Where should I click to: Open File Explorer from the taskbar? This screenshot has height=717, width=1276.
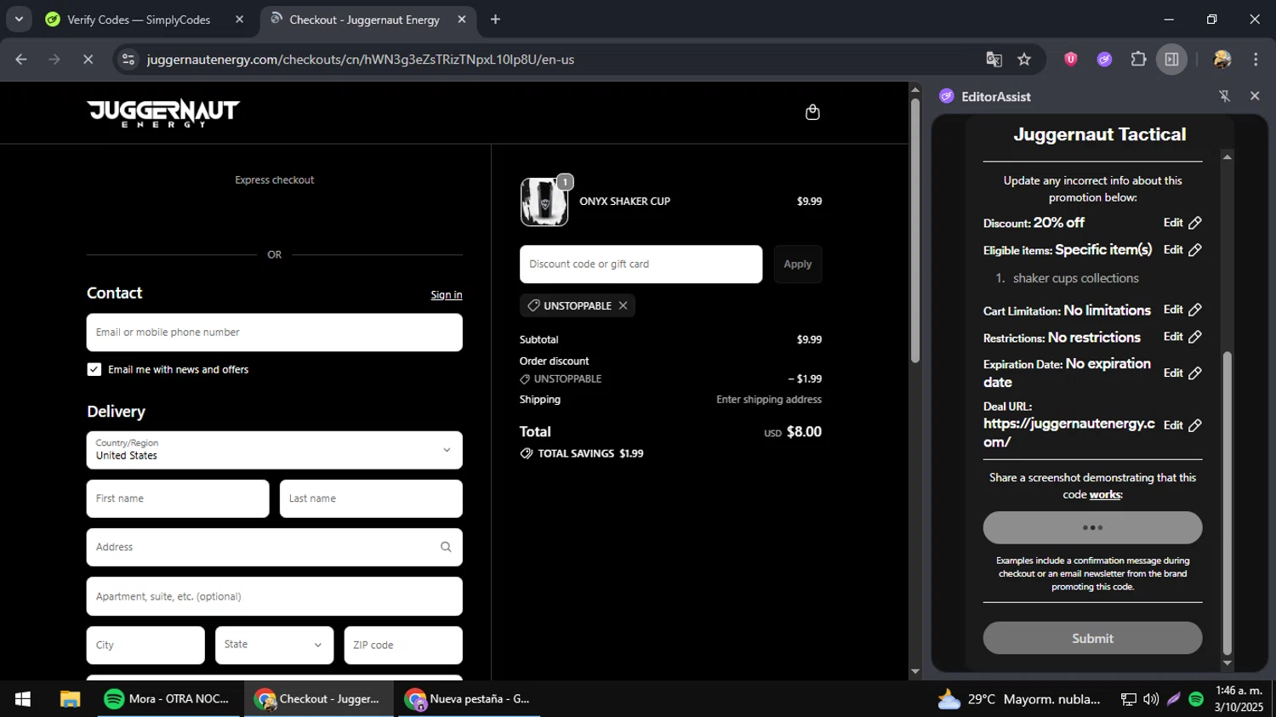pos(70,699)
